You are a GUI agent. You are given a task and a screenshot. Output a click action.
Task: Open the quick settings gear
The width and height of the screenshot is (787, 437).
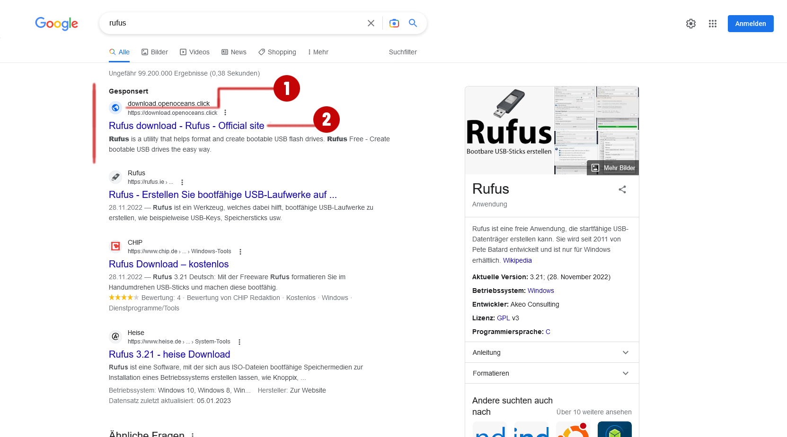coord(691,23)
